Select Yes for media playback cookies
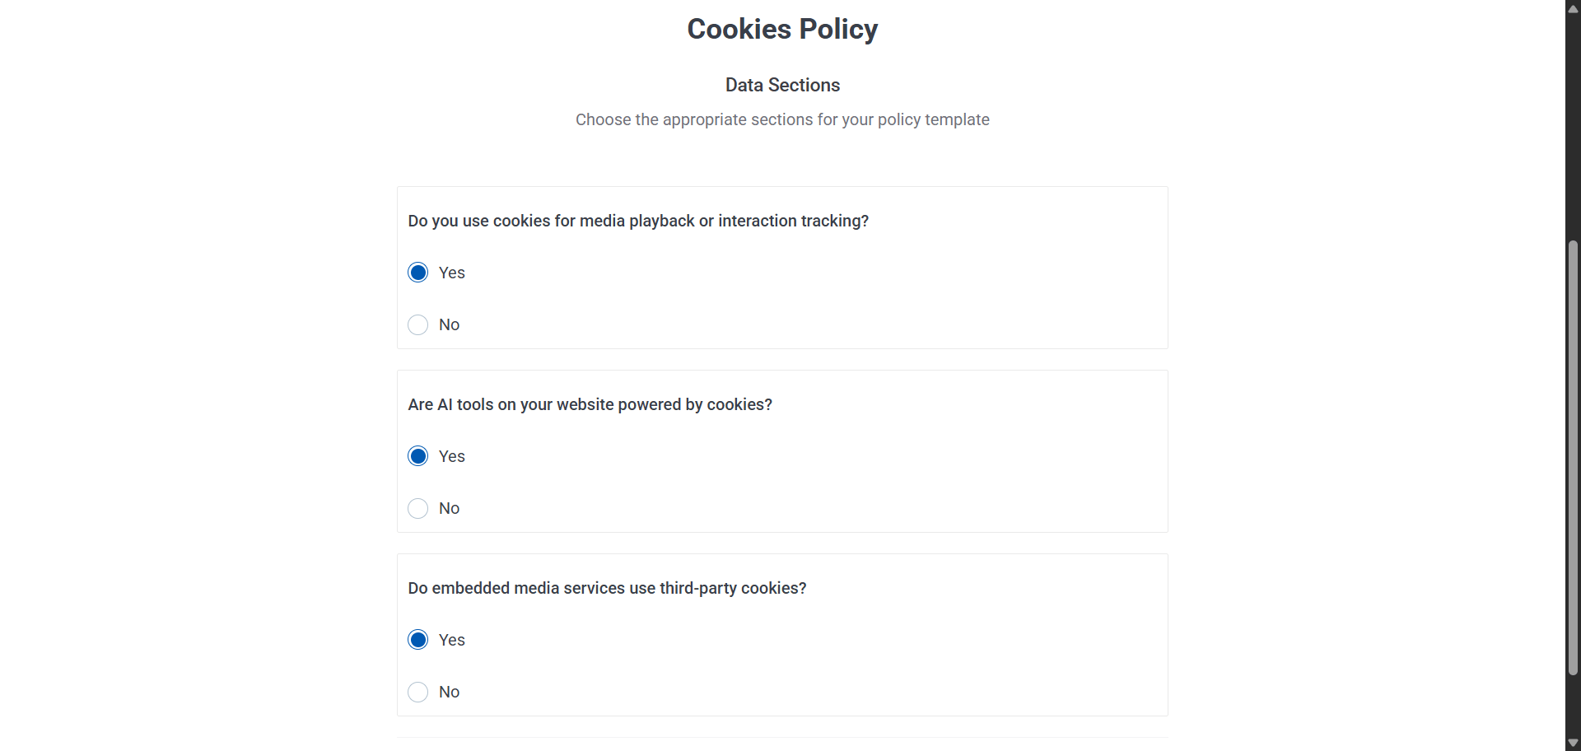Viewport: 1581px width, 751px height. click(418, 273)
